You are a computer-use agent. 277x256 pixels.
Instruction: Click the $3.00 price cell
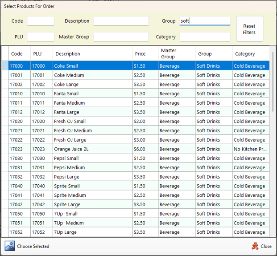(x=145, y=140)
